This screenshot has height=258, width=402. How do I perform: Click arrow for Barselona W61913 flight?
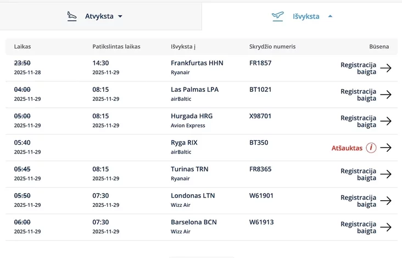pyautogui.click(x=386, y=227)
